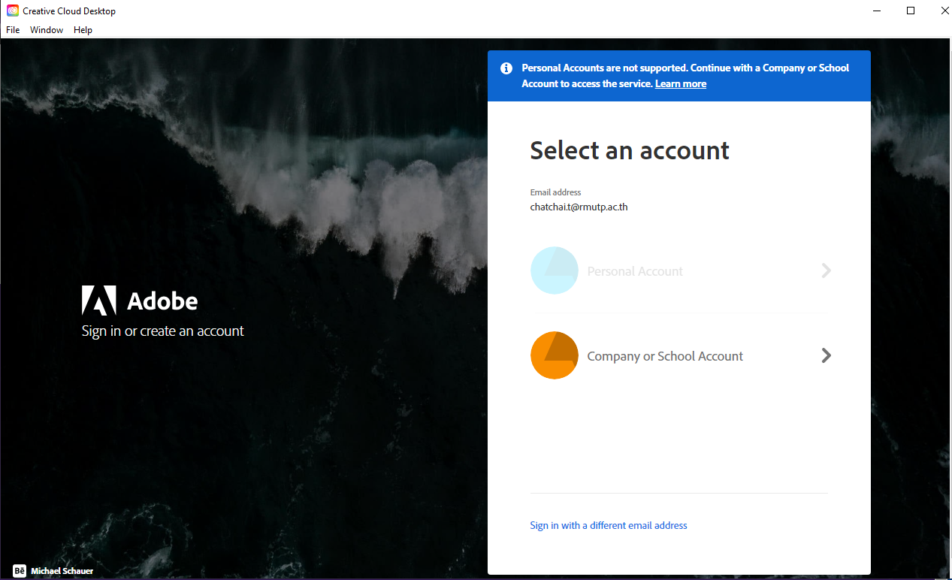
Task: Select the Company or School Account label
Action: pyautogui.click(x=665, y=356)
